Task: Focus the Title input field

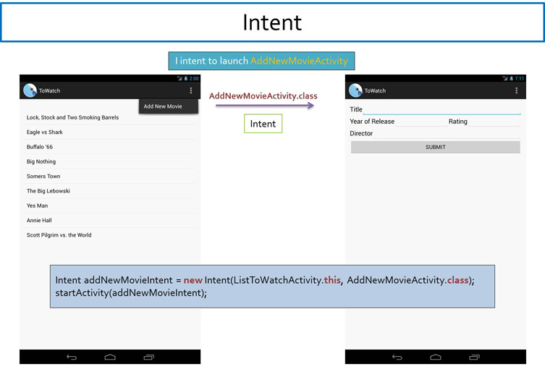Action: (x=442, y=110)
